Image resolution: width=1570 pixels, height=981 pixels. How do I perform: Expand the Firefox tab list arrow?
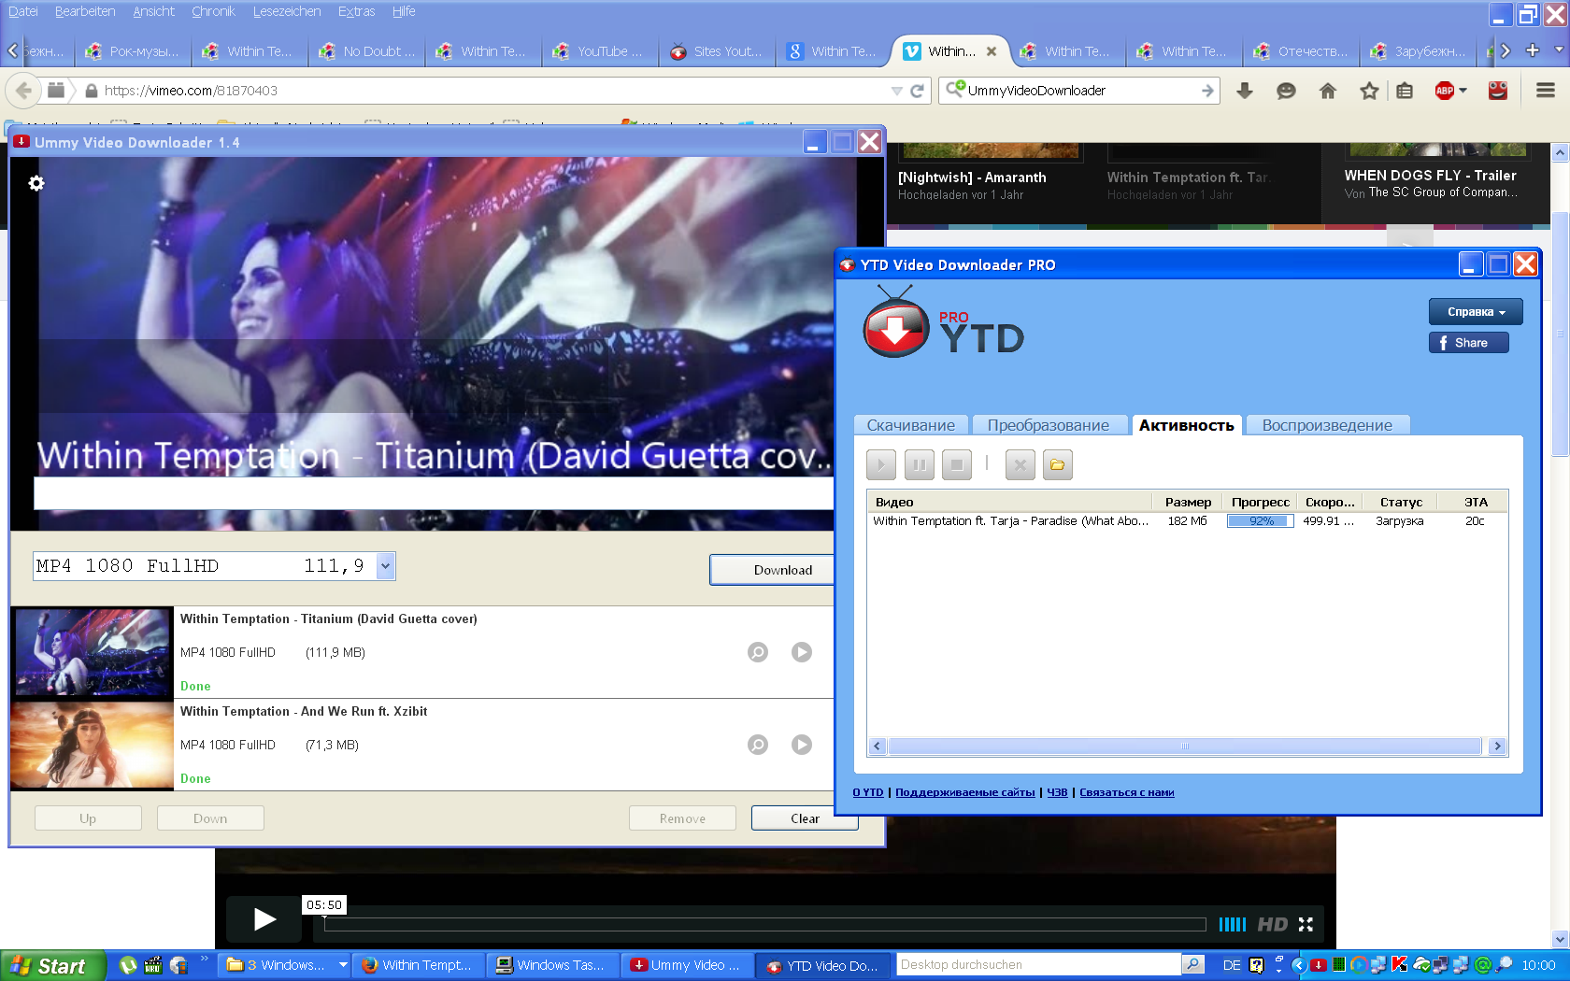tap(1558, 50)
